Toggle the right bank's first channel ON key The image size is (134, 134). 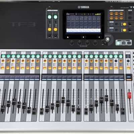86,68
